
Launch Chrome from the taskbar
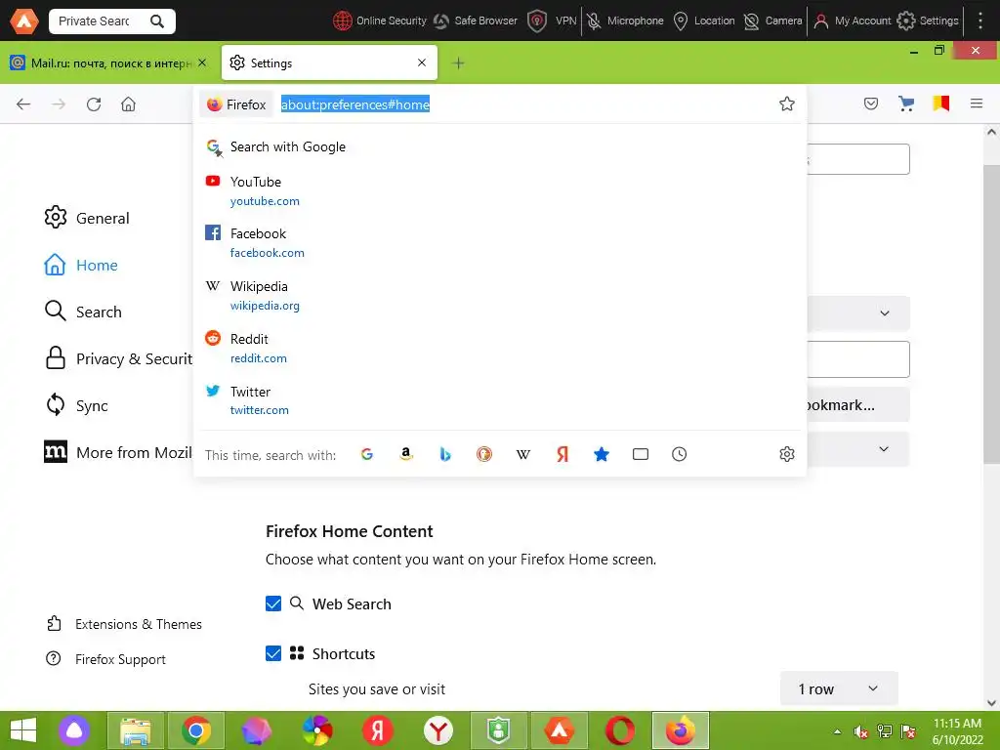[196, 730]
